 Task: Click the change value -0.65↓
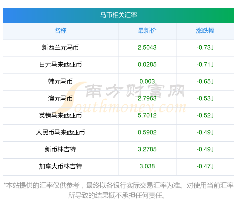[x=205, y=82]
